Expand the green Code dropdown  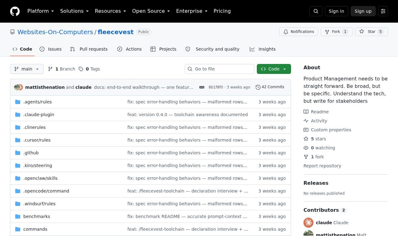click(x=274, y=69)
